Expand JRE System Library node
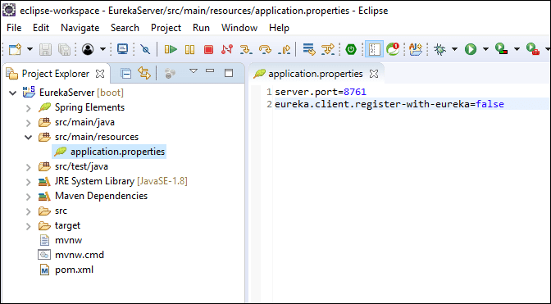Screen dimensions: 551x304 pos(29,182)
